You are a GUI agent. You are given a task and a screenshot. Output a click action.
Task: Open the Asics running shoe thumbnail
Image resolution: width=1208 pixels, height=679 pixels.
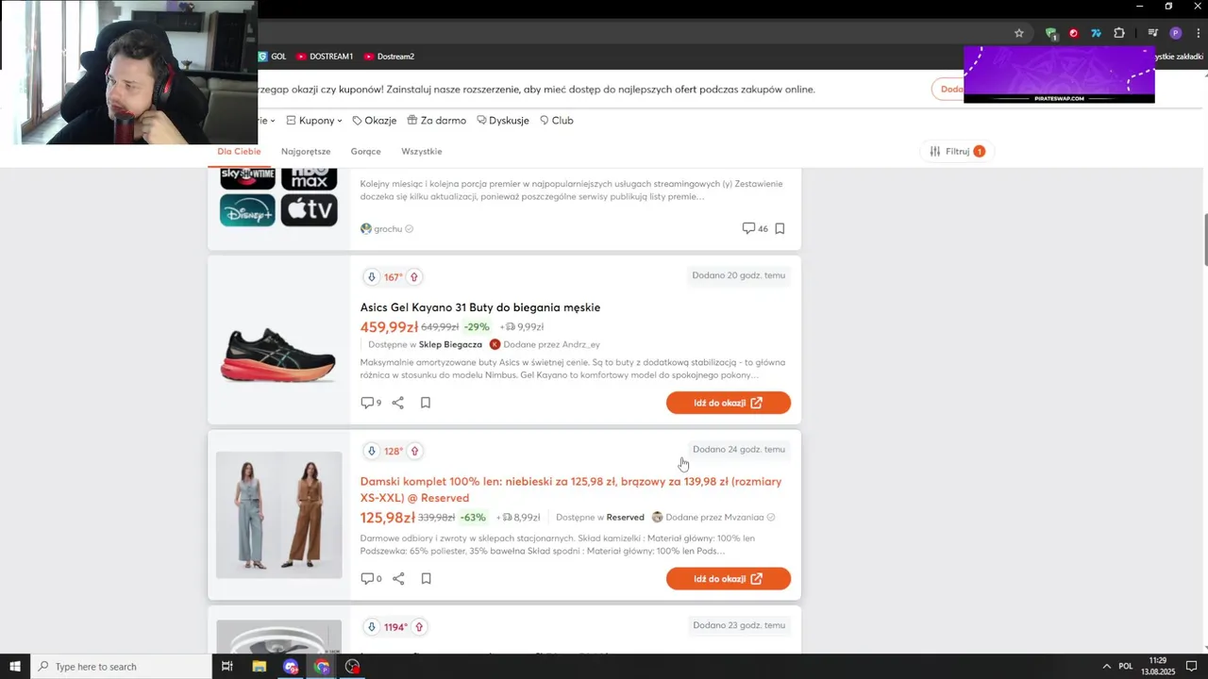tap(278, 355)
